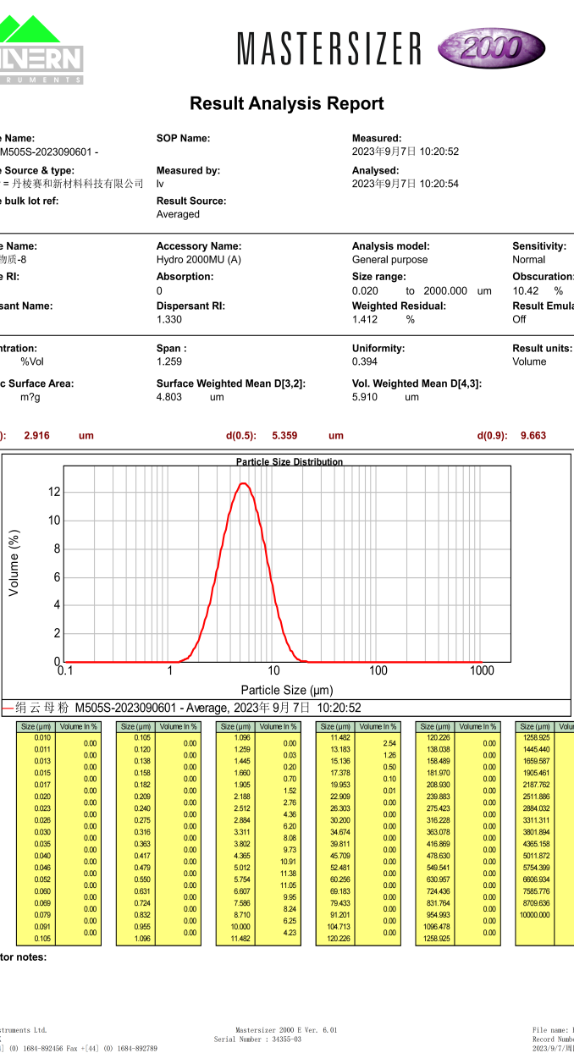
Task: Click x-axis tick label '1000'
Action: 482,671
